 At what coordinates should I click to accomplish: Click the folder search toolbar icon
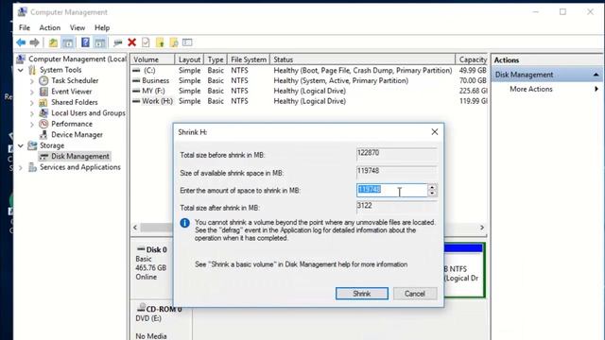(x=174, y=42)
